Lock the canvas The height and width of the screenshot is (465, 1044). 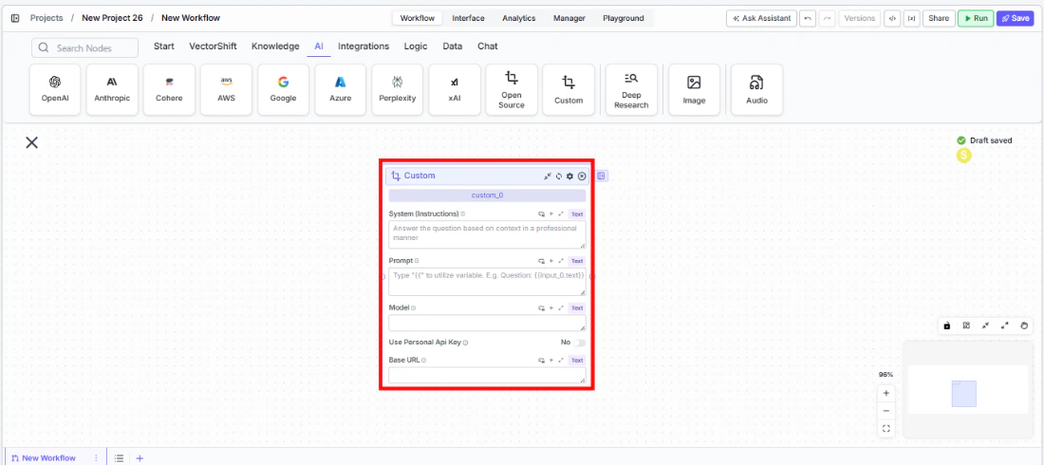coord(947,325)
